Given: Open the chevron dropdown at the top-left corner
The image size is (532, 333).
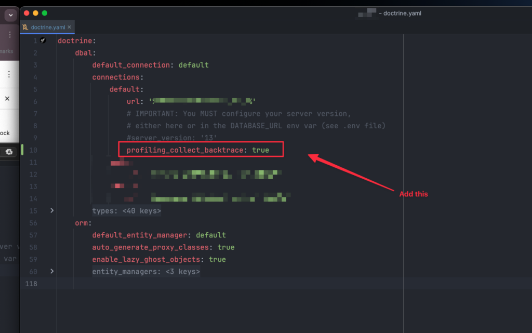Looking at the screenshot, I should tap(10, 14).
